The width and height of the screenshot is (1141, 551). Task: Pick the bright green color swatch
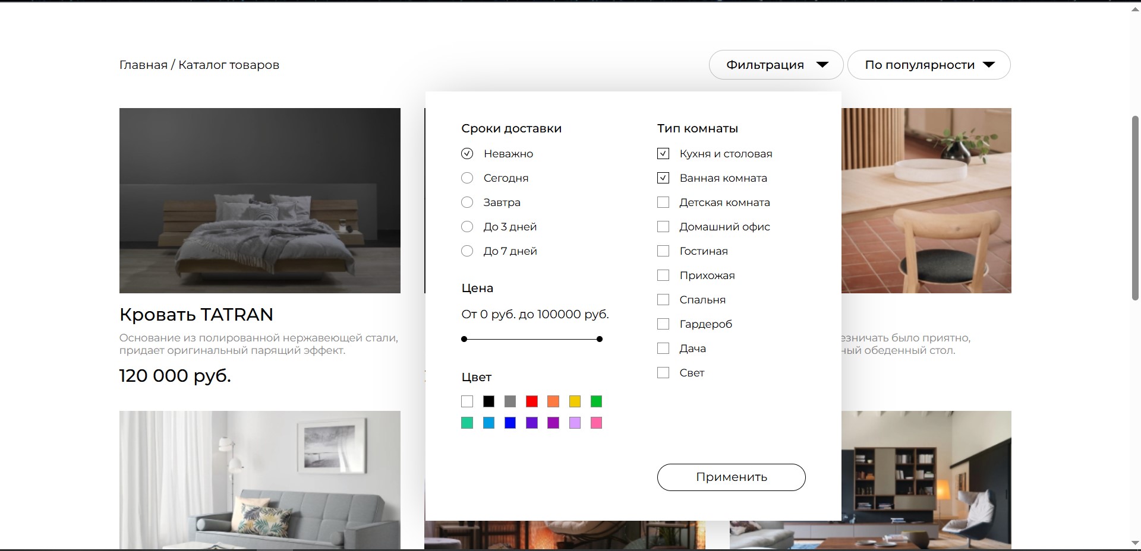coord(596,401)
